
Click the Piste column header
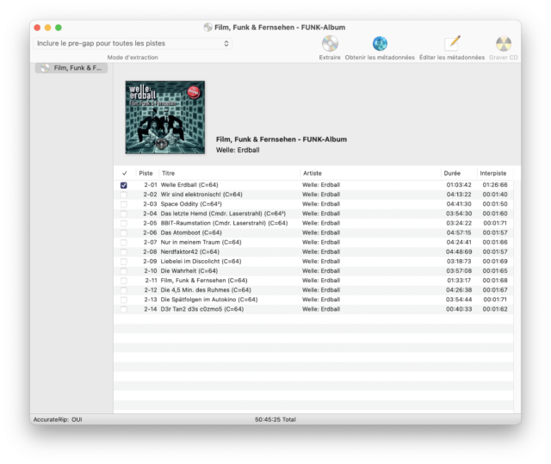pos(146,173)
